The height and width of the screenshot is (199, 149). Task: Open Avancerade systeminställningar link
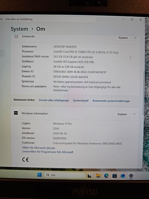point(111,101)
